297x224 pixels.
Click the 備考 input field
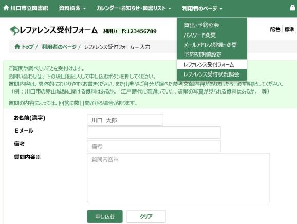[154, 146]
